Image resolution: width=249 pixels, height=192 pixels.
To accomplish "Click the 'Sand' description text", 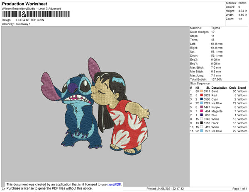I will tap(215, 91).
